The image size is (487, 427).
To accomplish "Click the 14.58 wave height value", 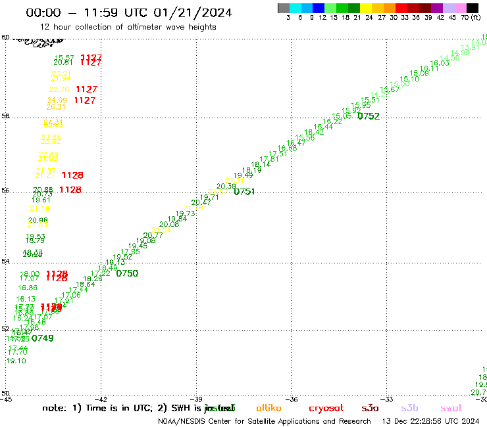I will 449,58.
